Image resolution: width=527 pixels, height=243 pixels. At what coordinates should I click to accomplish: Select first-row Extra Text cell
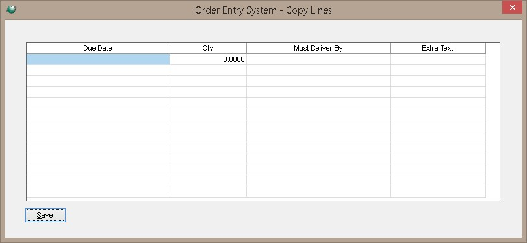437,59
